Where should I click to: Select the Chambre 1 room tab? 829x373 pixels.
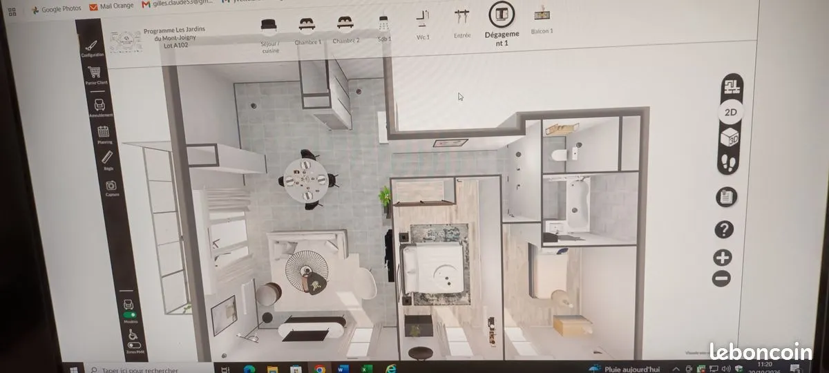coord(307,31)
